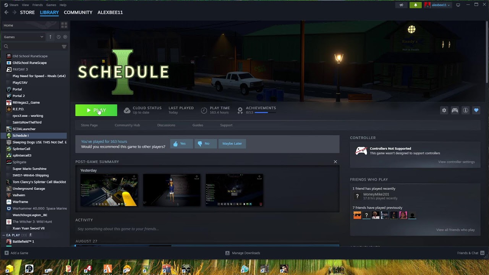
Task: Click the main page vertical scrollbar
Action: coord(487,52)
